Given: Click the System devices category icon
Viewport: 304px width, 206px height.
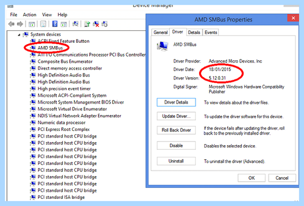Looking at the screenshot, I should pos(26,35).
